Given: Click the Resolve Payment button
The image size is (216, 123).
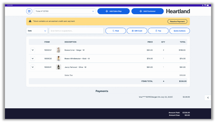Looking at the screenshot, I should coord(177,21).
